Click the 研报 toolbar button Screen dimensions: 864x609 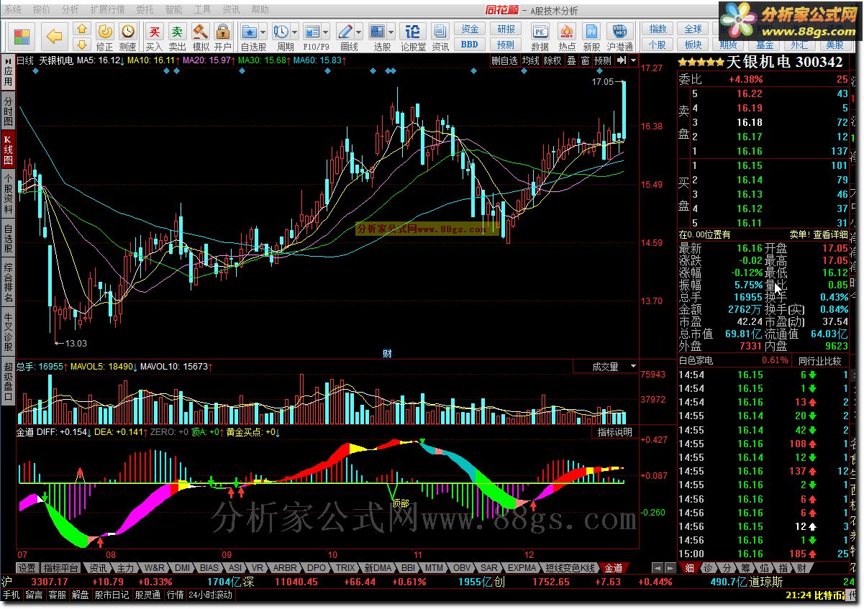[x=506, y=29]
